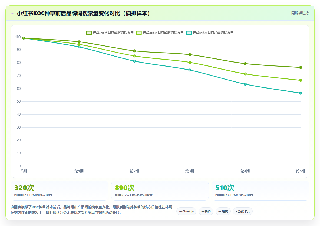Toggle 种草后7天日均品牌词搜索量 legend series
This screenshot has height=226, width=320.
(160, 32)
